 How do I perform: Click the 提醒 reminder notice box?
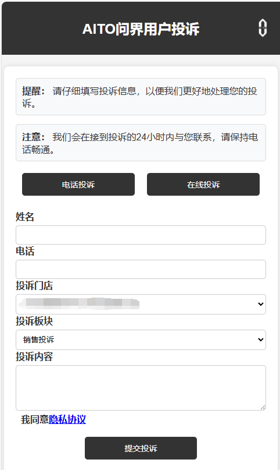tap(141, 97)
